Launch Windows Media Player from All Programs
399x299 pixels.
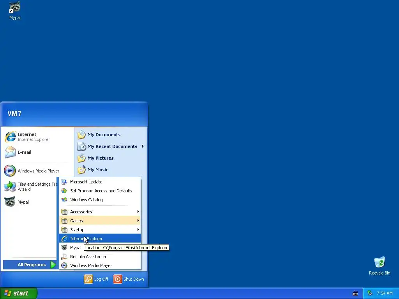pos(100,266)
